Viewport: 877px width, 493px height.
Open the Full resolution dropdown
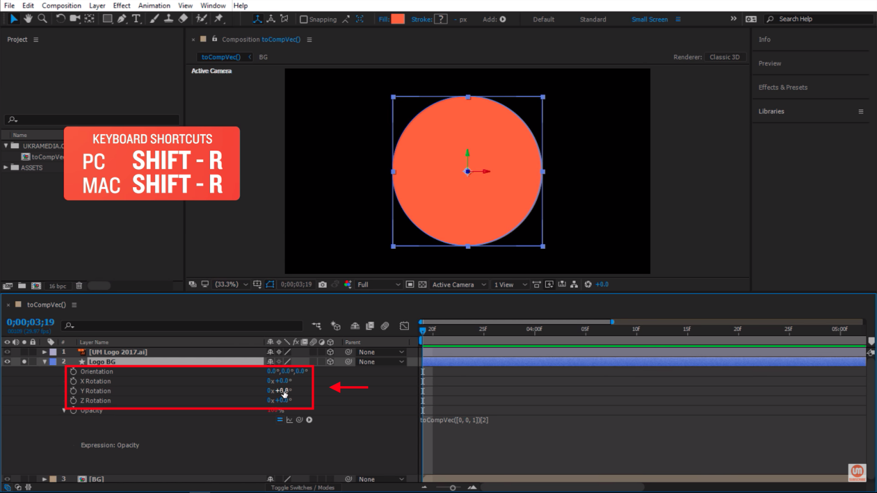pos(379,284)
